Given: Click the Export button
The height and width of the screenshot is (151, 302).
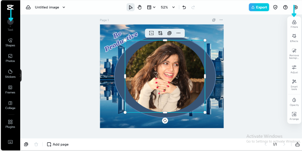Looking at the screenshot, I should (259, 7).
